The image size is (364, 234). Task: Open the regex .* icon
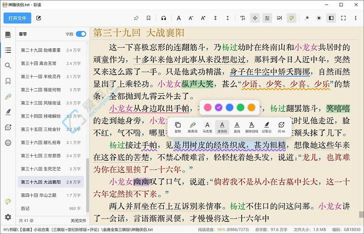(307, 18)
